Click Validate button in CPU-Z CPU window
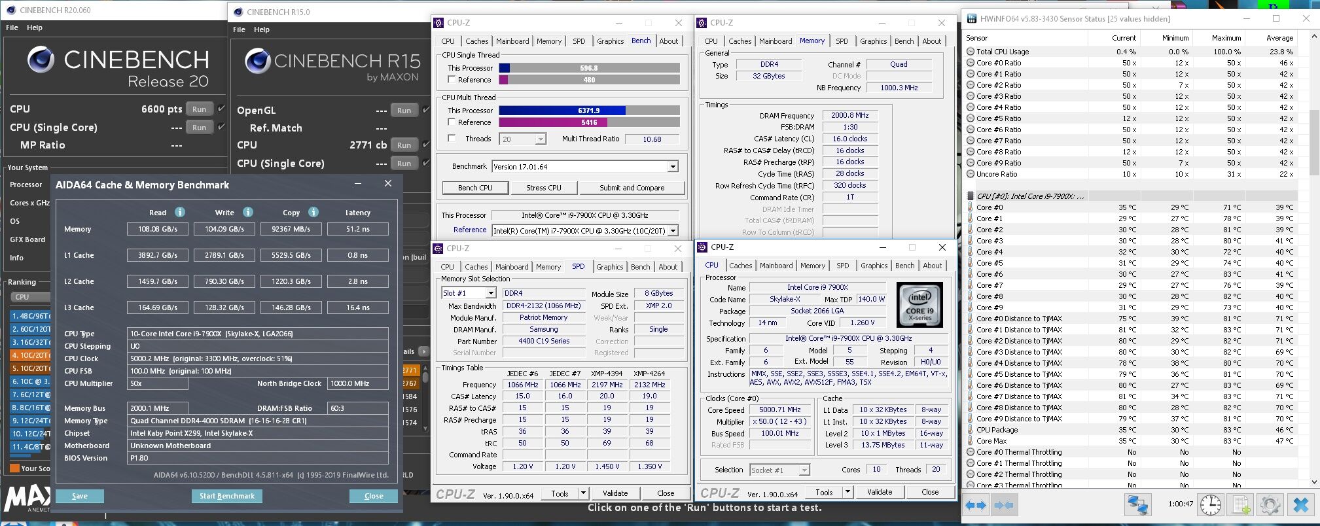Image resolution: width=1320 pixels, height=526 pixels. point(880,492)
